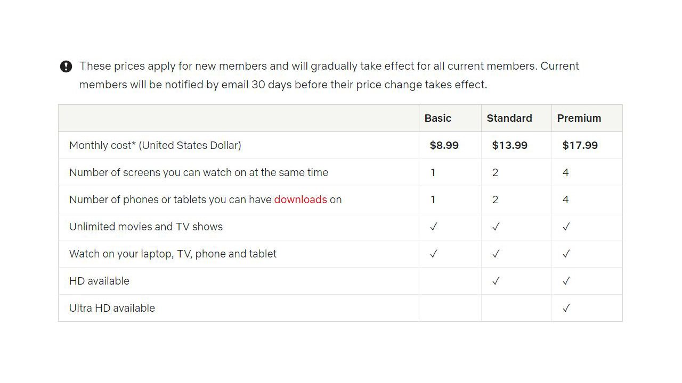This screenshot has height=383, width=682.
Task: Click the exclamation alert icon
Action: [x=66, y=66]
